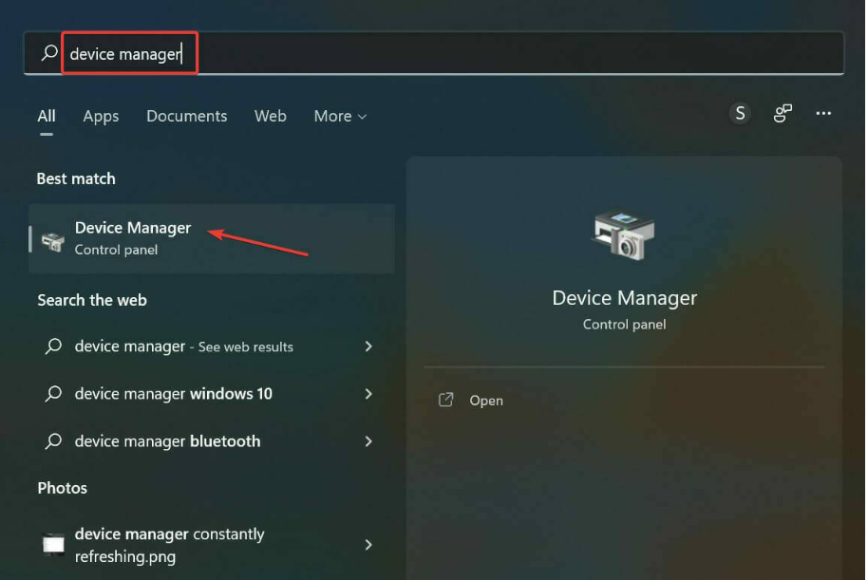
Task: Expand chevron for 'device manager bluetooth'
Action: [x=368, y=441]
